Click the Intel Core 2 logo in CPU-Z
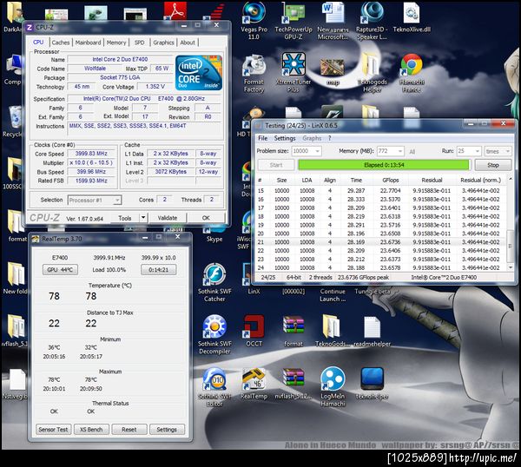The image size is (521, 467). (x=199, y=73)
